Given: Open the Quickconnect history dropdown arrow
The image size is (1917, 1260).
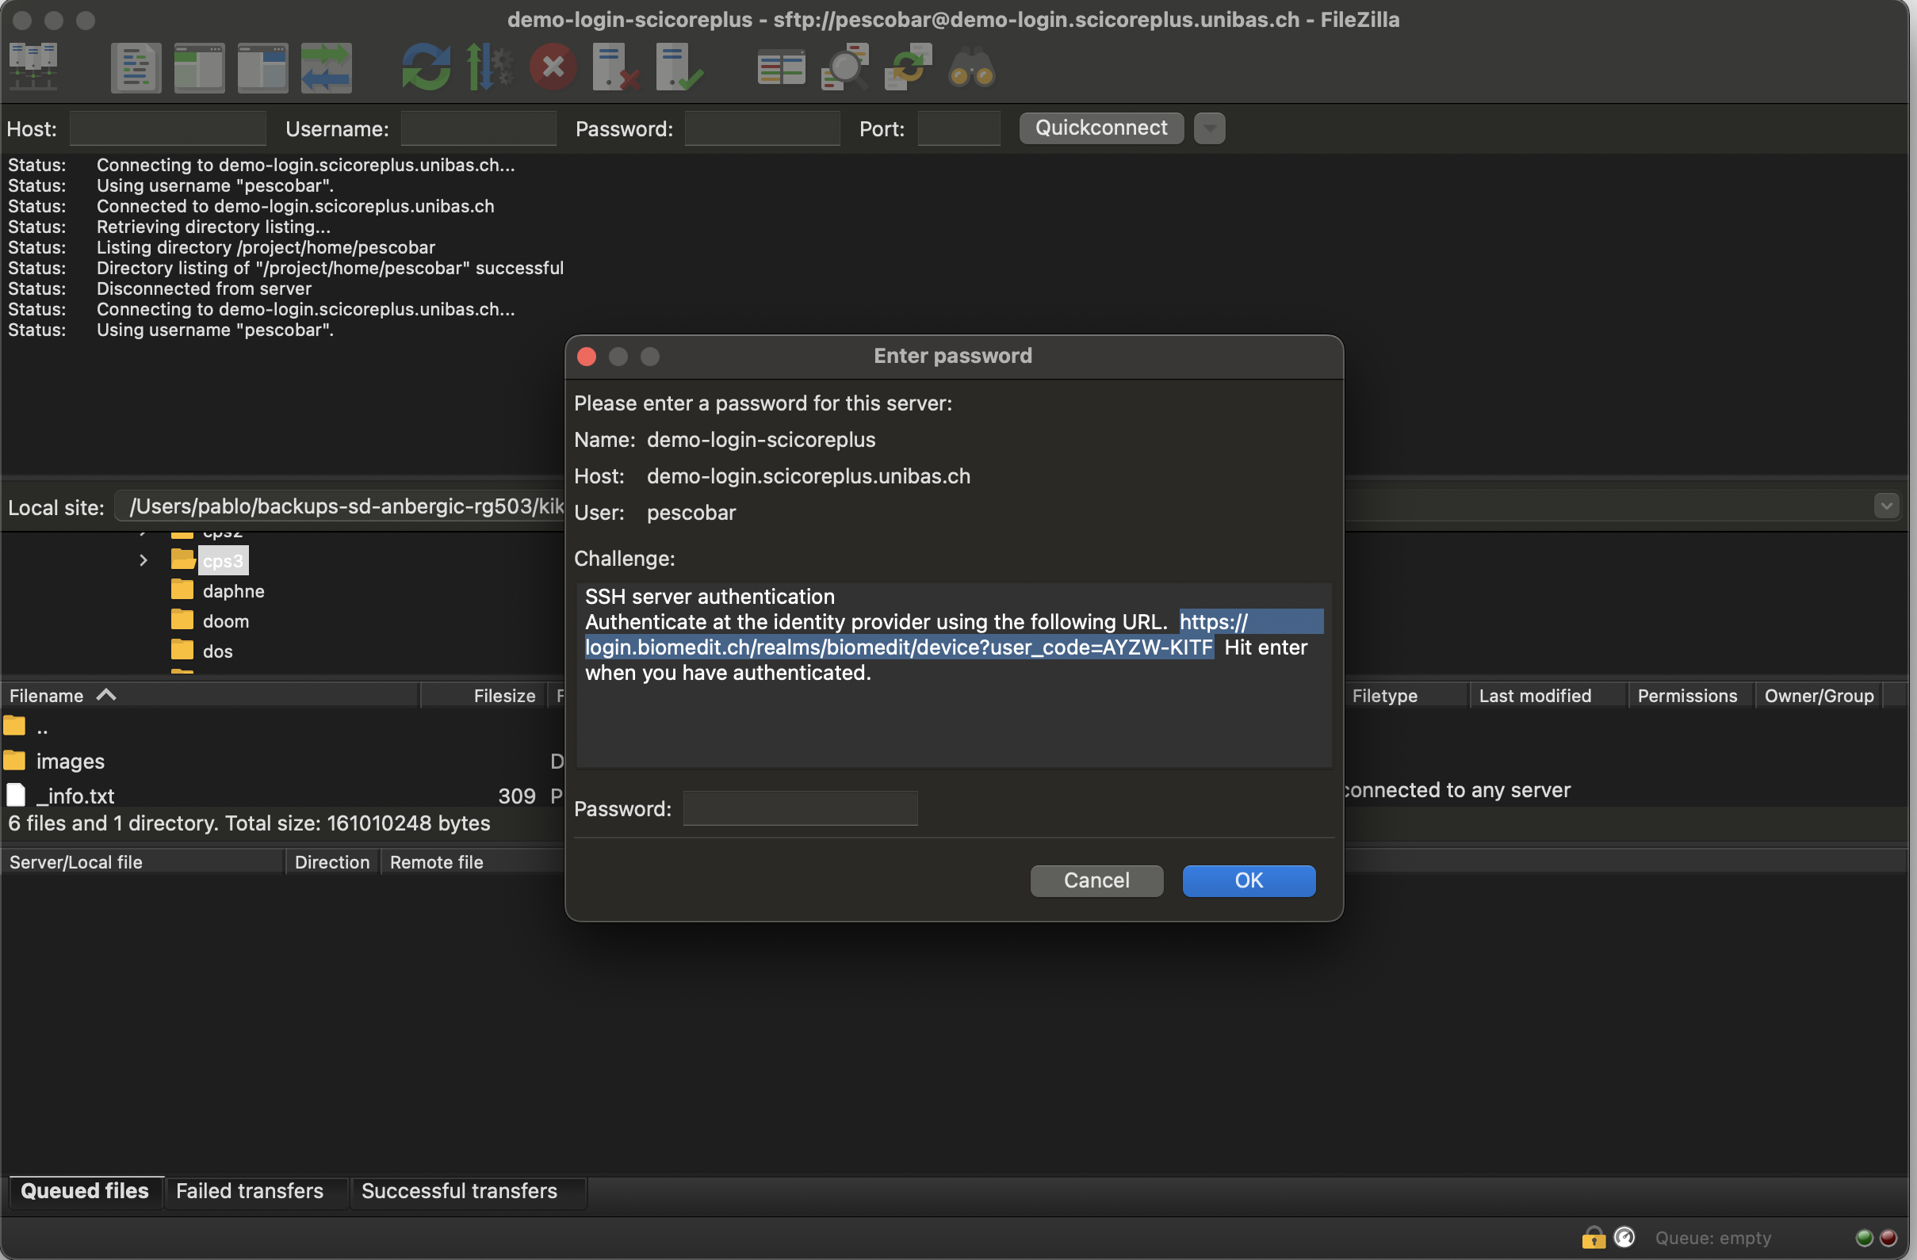Looking at the screenshot, I should [1209, 128].
